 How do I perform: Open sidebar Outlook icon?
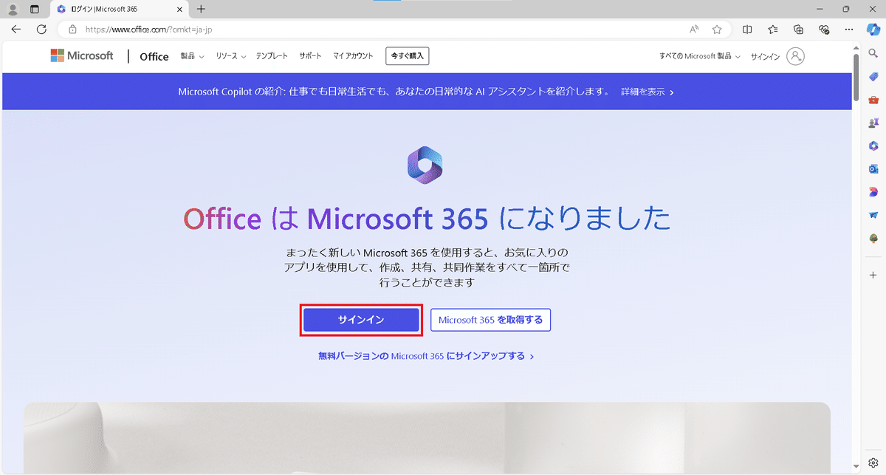pos(873,168)
